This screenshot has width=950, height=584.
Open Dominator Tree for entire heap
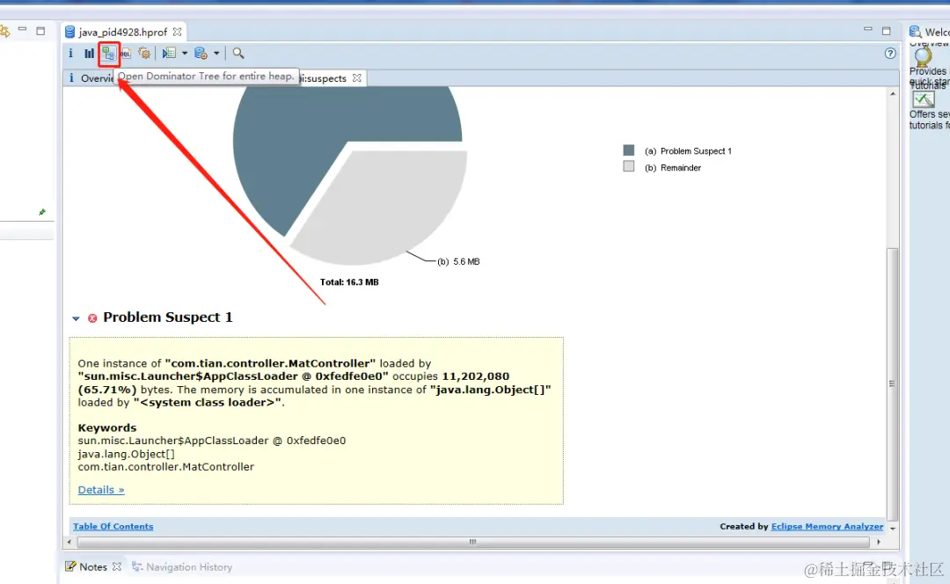pos(108,54)
